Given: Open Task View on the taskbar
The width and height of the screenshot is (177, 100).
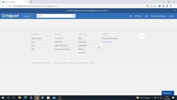Looking at the screenshot, I should click(14, 97).
